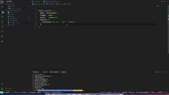169x95 pixels.
Task: Close the terminal panel
Action: 167,72
